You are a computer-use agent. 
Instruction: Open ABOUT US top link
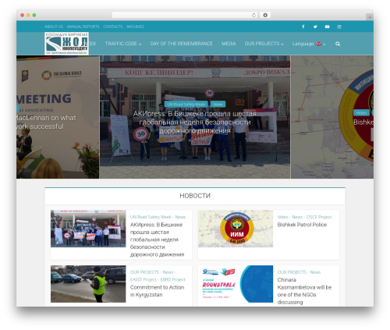[54, 27]
